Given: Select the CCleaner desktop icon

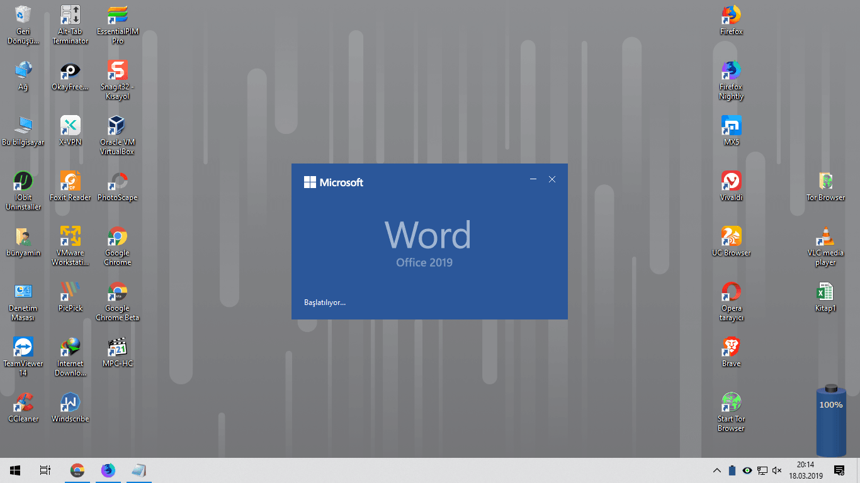Looking at the screenshot, I should (x=23, y=408).
